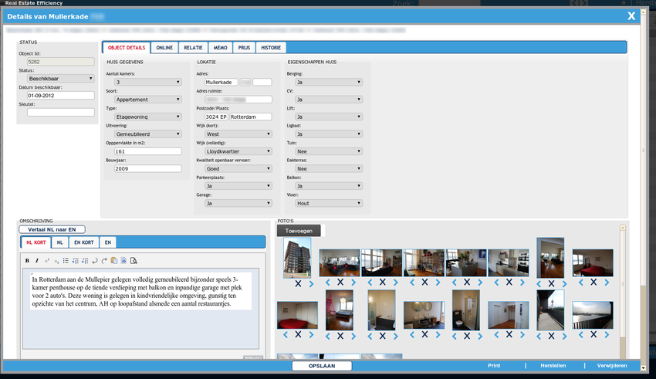
Task: Apply subscript in the description editor
Action: click(x=56, y=261)
